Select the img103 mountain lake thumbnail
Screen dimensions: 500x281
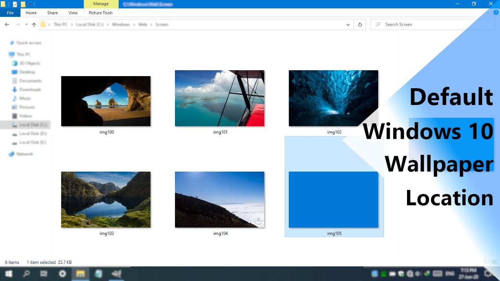[106, 200]
